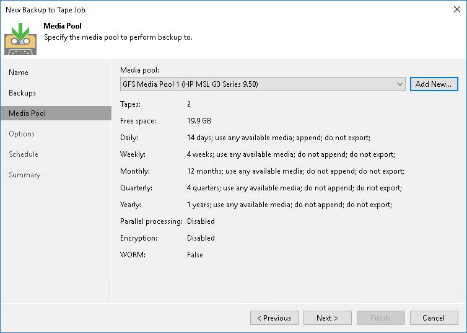Select the Media Pool wizard step
Viewport: 467px width, 333px height.
point(56,113)
